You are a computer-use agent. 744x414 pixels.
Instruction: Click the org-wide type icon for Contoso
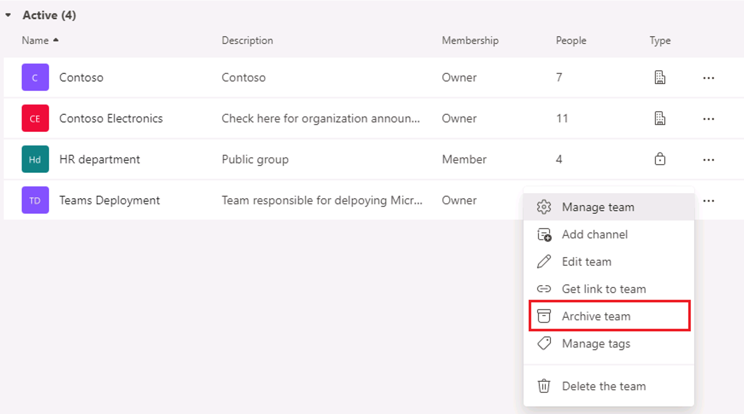[x=660, y=78]
